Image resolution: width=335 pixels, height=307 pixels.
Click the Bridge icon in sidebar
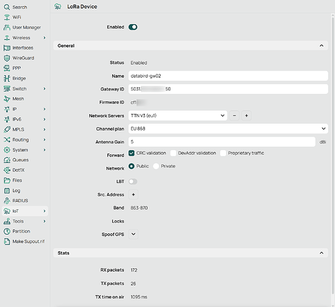(x=7, y=78)
